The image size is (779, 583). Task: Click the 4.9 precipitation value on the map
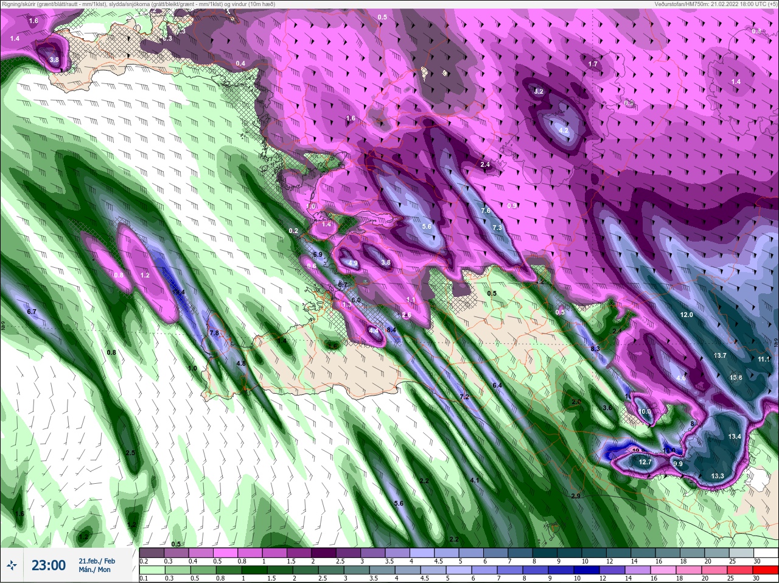353,264
